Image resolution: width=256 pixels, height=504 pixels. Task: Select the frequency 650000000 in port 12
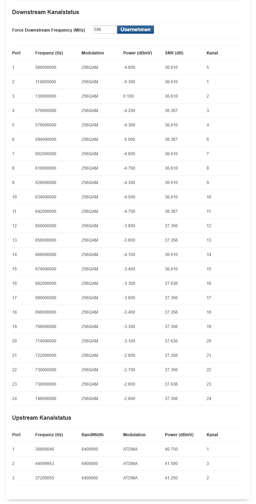click(46, 226)
